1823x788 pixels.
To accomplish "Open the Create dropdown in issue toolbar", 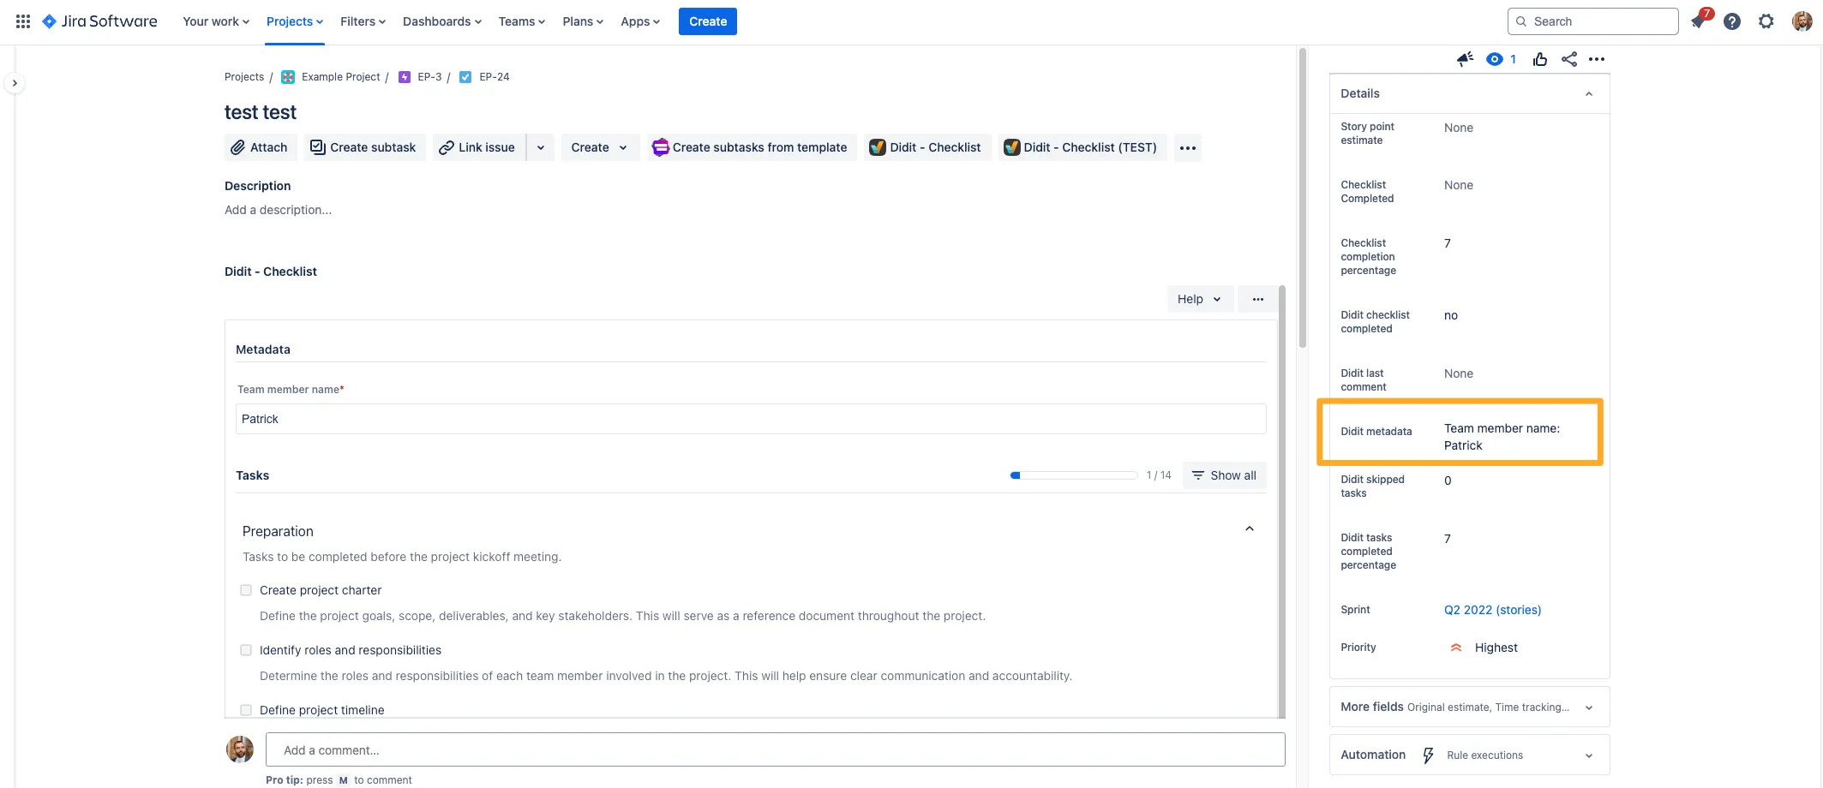I will coord(600,147).
